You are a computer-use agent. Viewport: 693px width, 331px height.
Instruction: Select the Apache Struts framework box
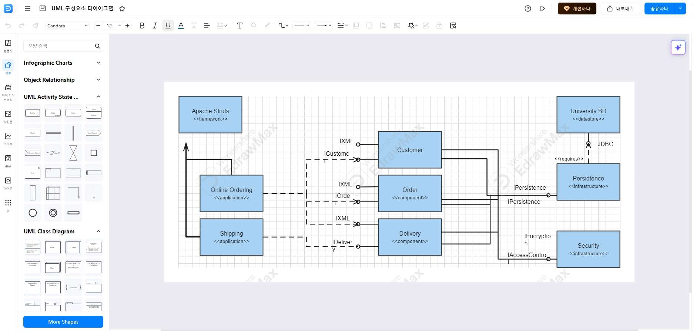pos(210,115)
